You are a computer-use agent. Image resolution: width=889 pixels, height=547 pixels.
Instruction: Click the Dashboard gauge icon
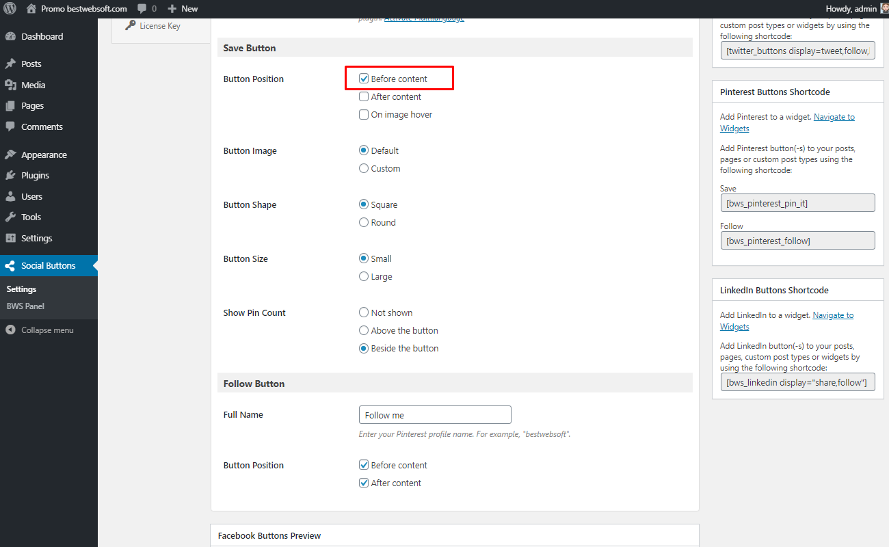tap(10, 36)
